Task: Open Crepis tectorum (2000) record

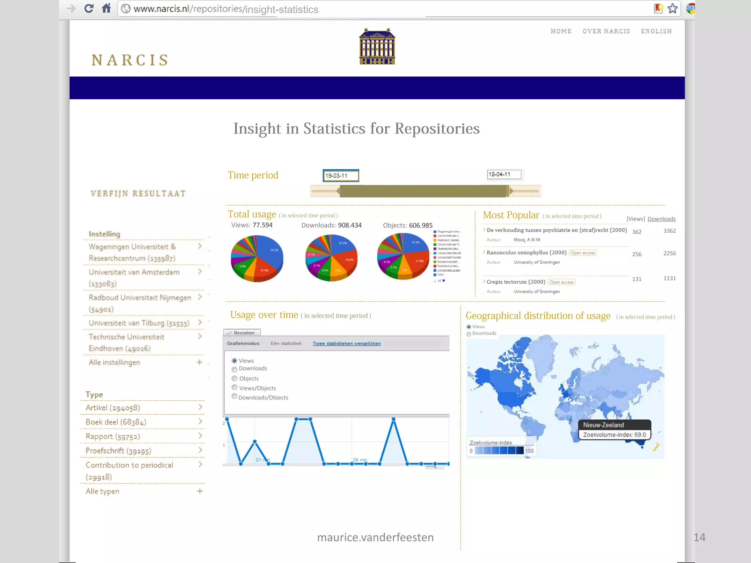Action: [x=516, y=282]
